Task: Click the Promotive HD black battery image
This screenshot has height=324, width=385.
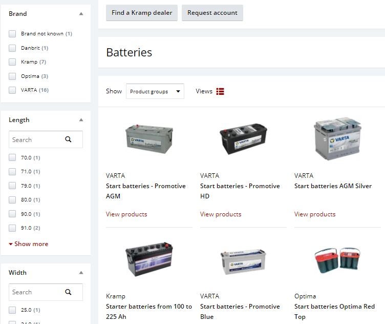Action: tap(243, 139)
